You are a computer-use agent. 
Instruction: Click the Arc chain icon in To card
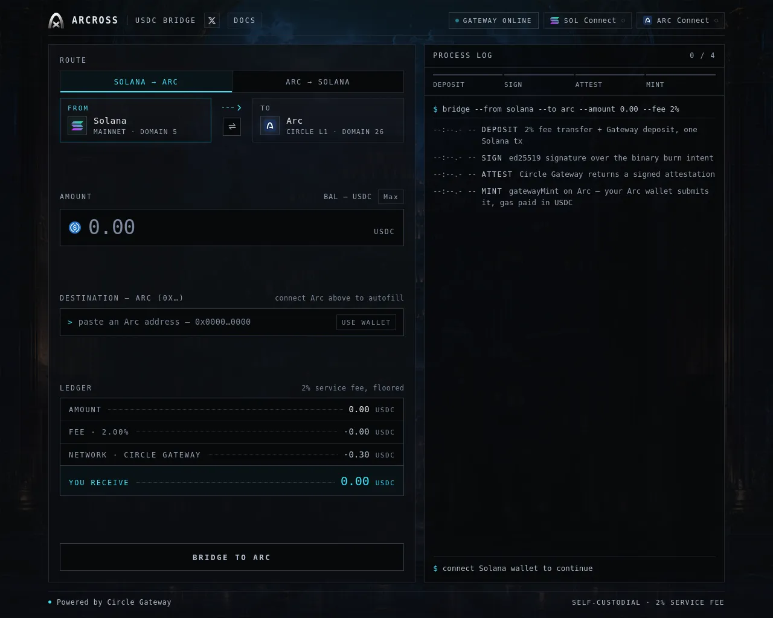pyautogui.click(x=270, y=126)
